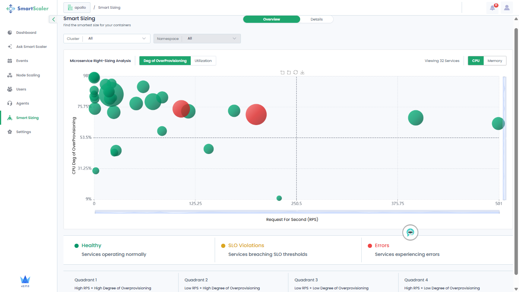
Task: Switch to the Details tab
Action: (316, 19)
